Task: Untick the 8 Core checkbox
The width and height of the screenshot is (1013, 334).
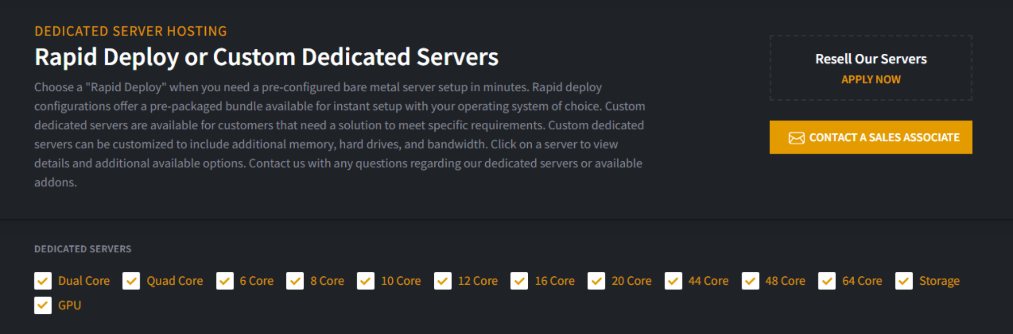Action: coord(295,281)
